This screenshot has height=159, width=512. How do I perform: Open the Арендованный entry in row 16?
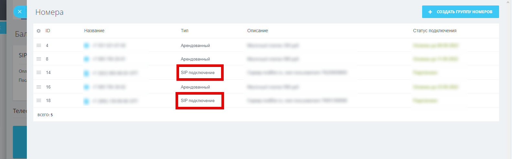(x=195, y=87)
